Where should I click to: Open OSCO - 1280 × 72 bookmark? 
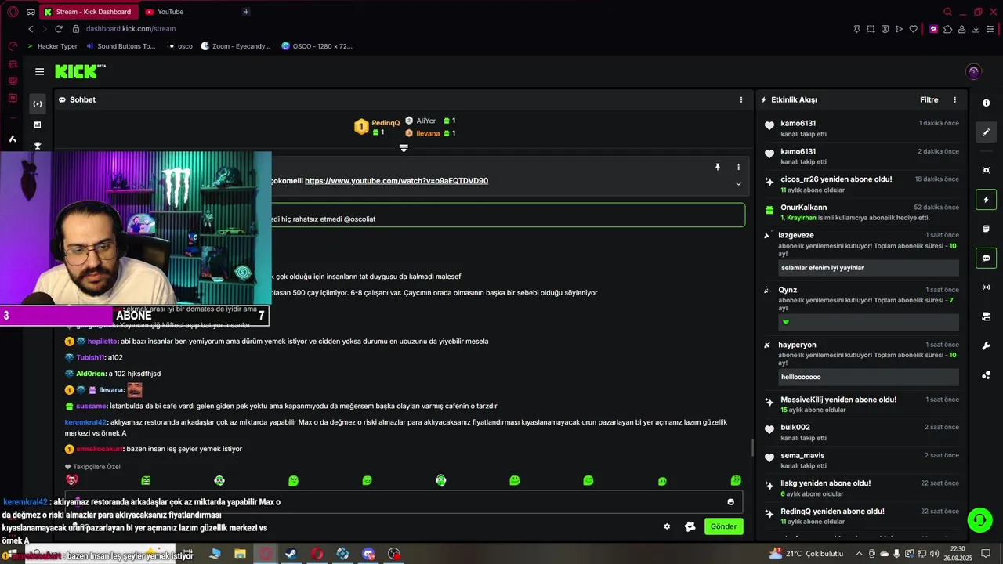coord(317,46)
